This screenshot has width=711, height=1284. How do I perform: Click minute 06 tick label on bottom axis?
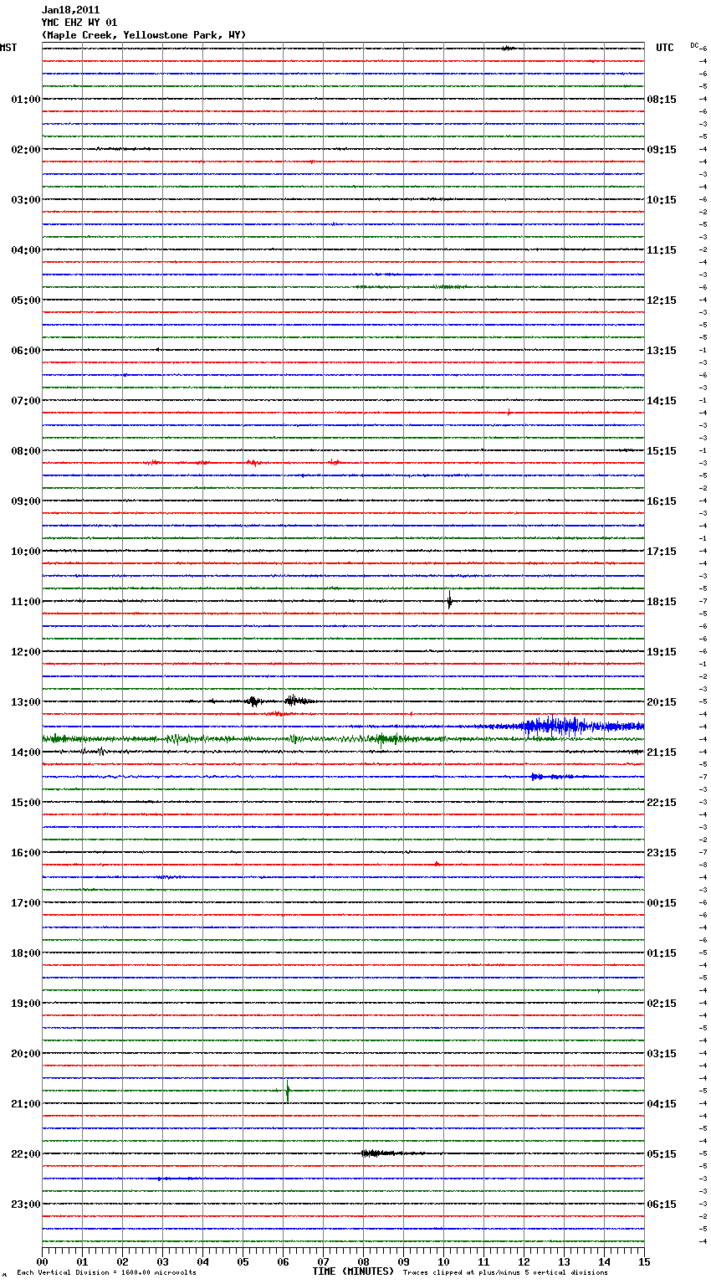pos(283,1261)
